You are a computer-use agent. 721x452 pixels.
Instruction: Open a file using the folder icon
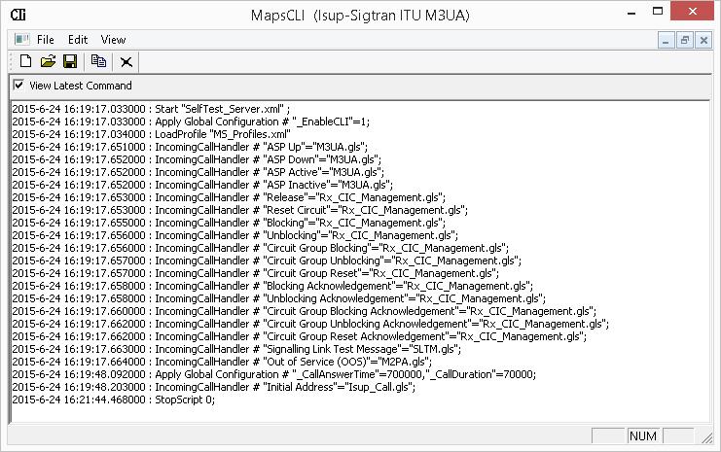click(48, 61)
